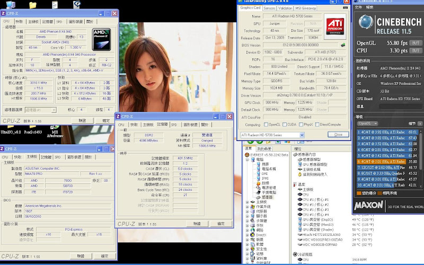Switch to 快取 tab in top CPU-Z window
This screenshot has width=424, height=265.
tap(19, 22)
